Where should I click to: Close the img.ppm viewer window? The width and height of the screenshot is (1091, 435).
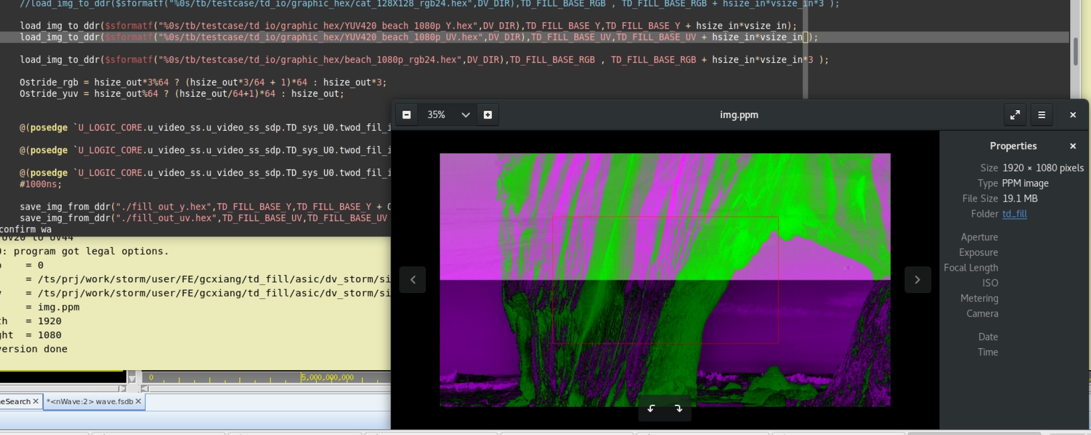coord(1073,115)
